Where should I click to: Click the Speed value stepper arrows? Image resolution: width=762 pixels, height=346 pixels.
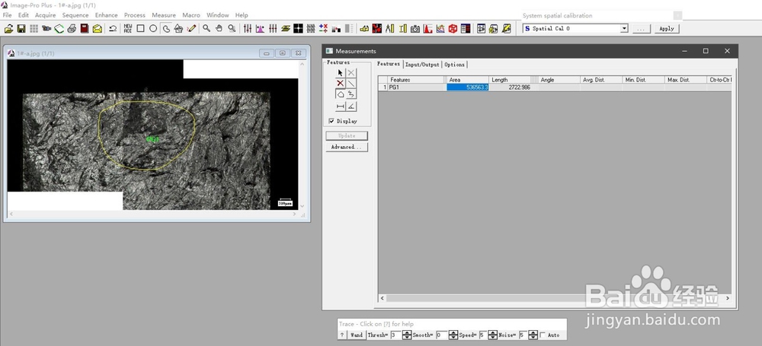click(x=493, y=335)
